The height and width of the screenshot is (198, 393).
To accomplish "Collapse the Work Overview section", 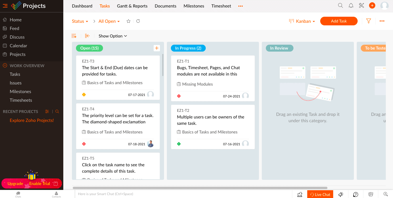I will coord(5,65).
